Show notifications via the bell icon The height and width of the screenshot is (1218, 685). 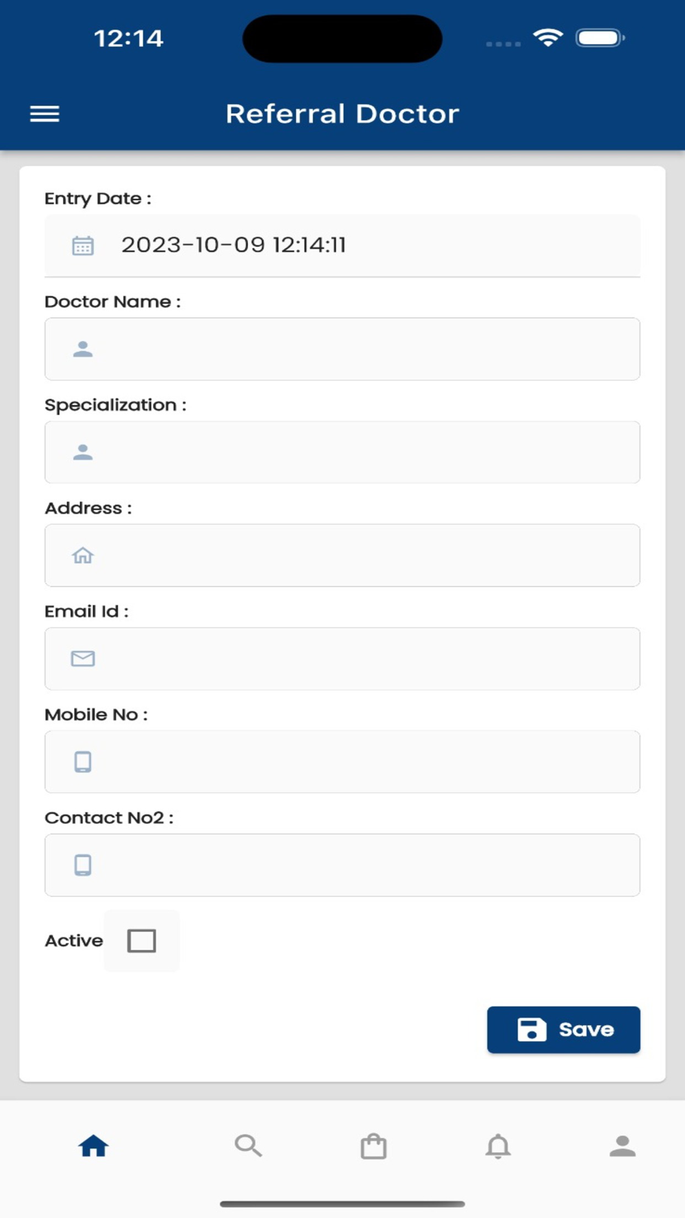(x=498, y=1145)
